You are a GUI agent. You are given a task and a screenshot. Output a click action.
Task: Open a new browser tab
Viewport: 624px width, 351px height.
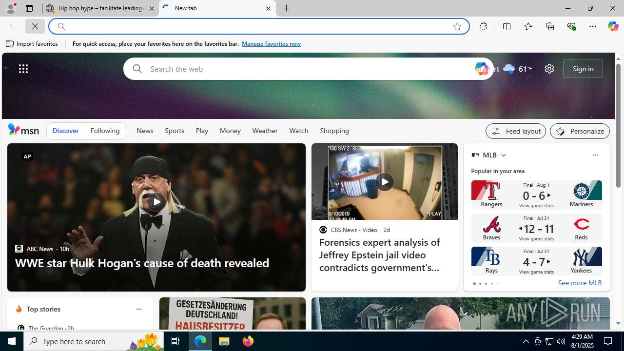286,8
